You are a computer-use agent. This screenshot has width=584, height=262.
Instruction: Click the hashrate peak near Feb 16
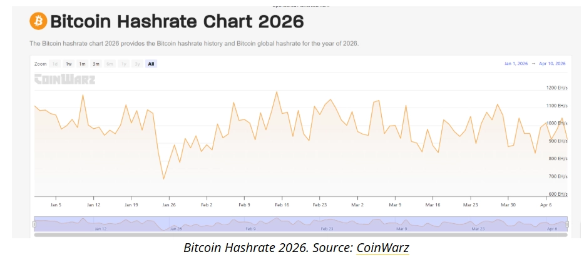coord(277,92)
